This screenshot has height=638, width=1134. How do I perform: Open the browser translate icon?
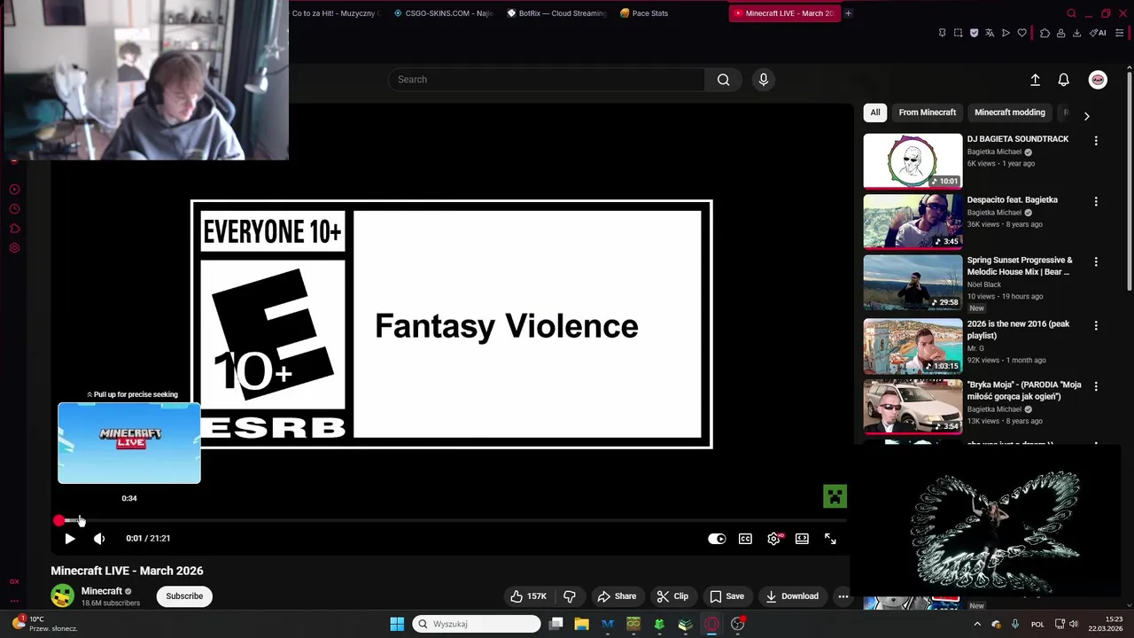[x=990, y=33]
